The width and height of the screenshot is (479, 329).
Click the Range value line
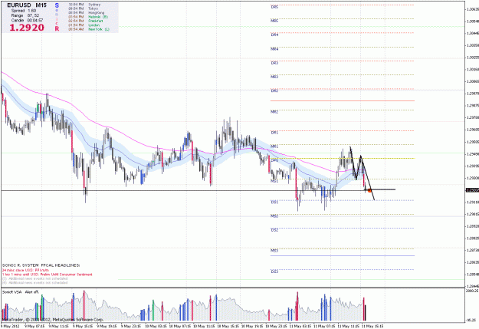click(25, 15)
